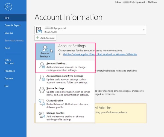164x137 pixels.
Task: Select the Info tab in sidebar
Action: [x=13, y=18]
